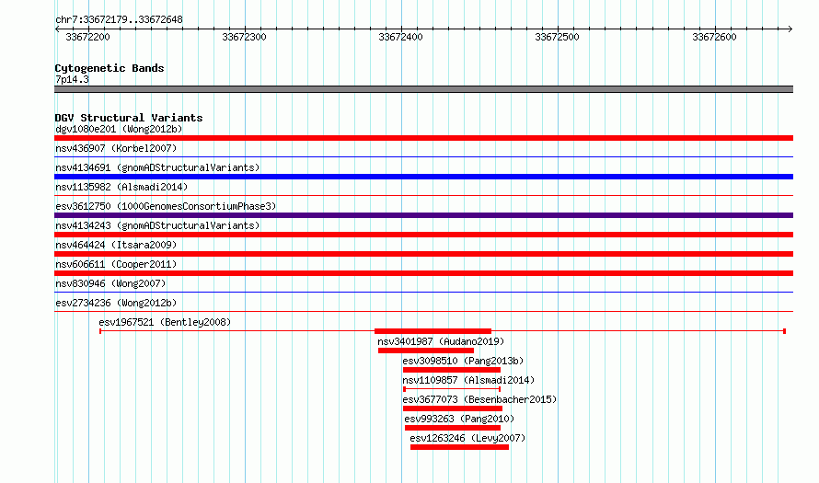Image resolution: width=819 pixels, height=483 pixels.
Task: Click the 33672400 ruler tick label
Action: tap(400, 37)
